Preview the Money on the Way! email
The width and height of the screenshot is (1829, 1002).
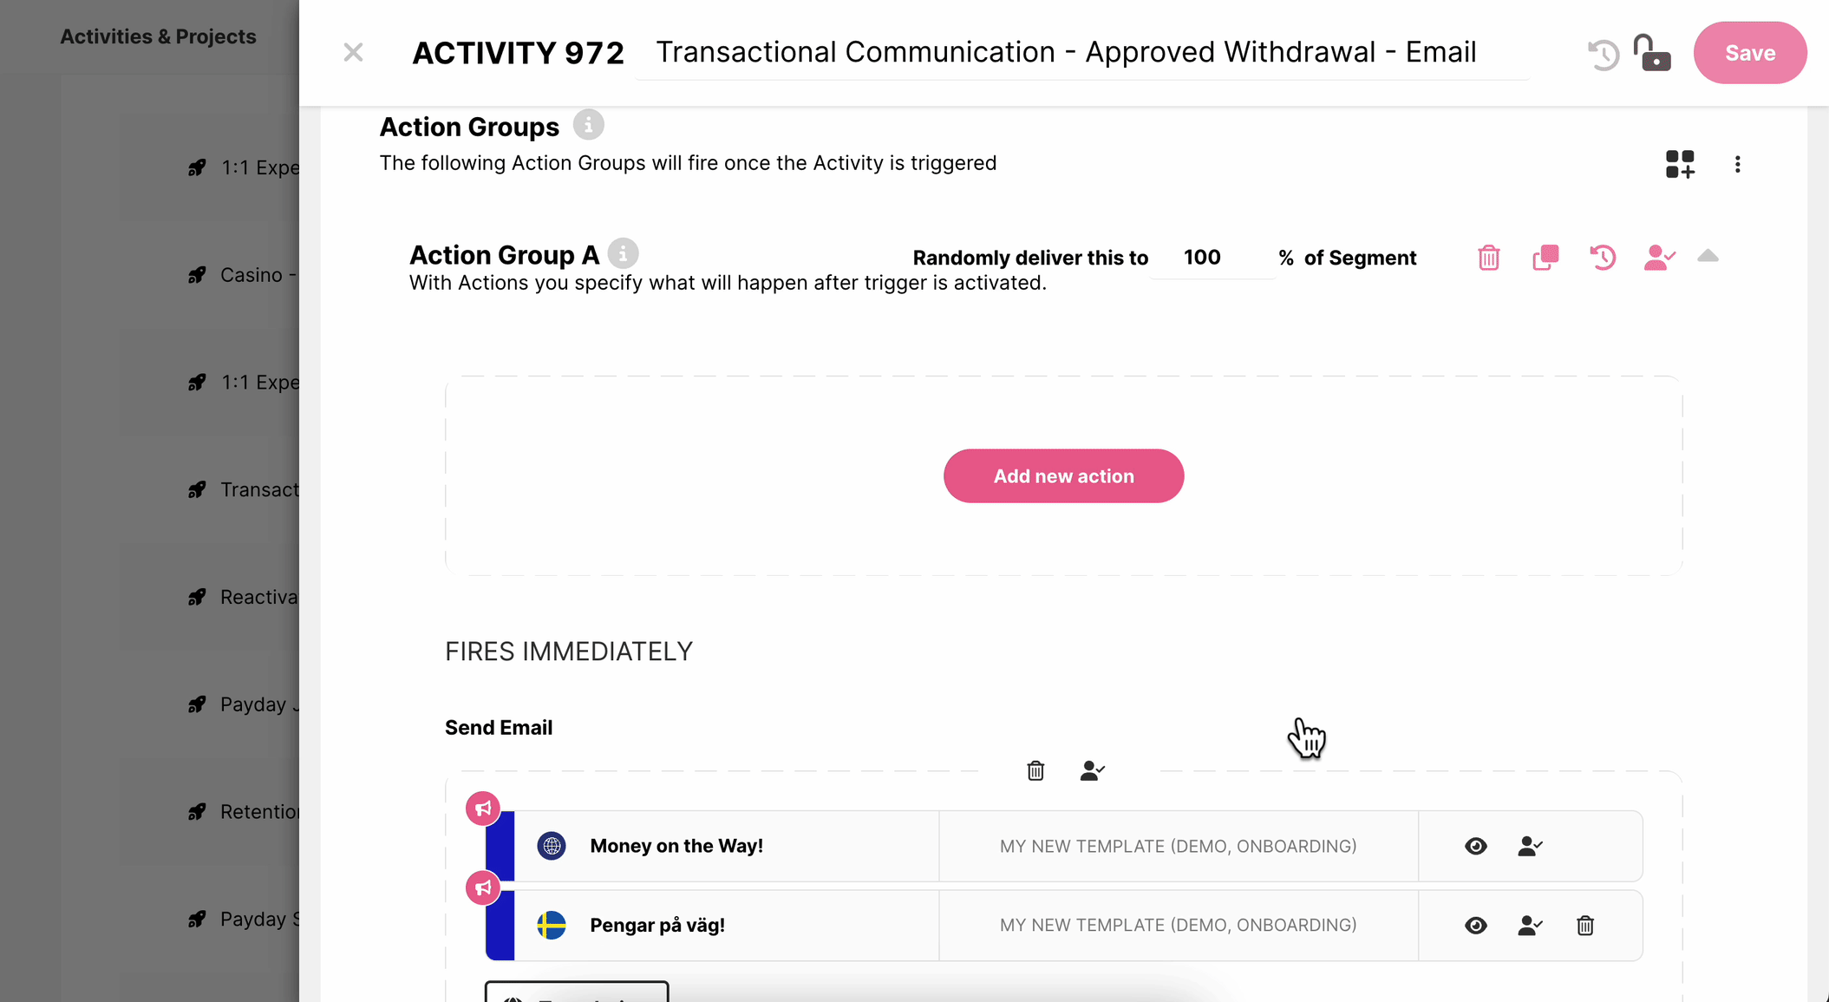[1475, 846]
